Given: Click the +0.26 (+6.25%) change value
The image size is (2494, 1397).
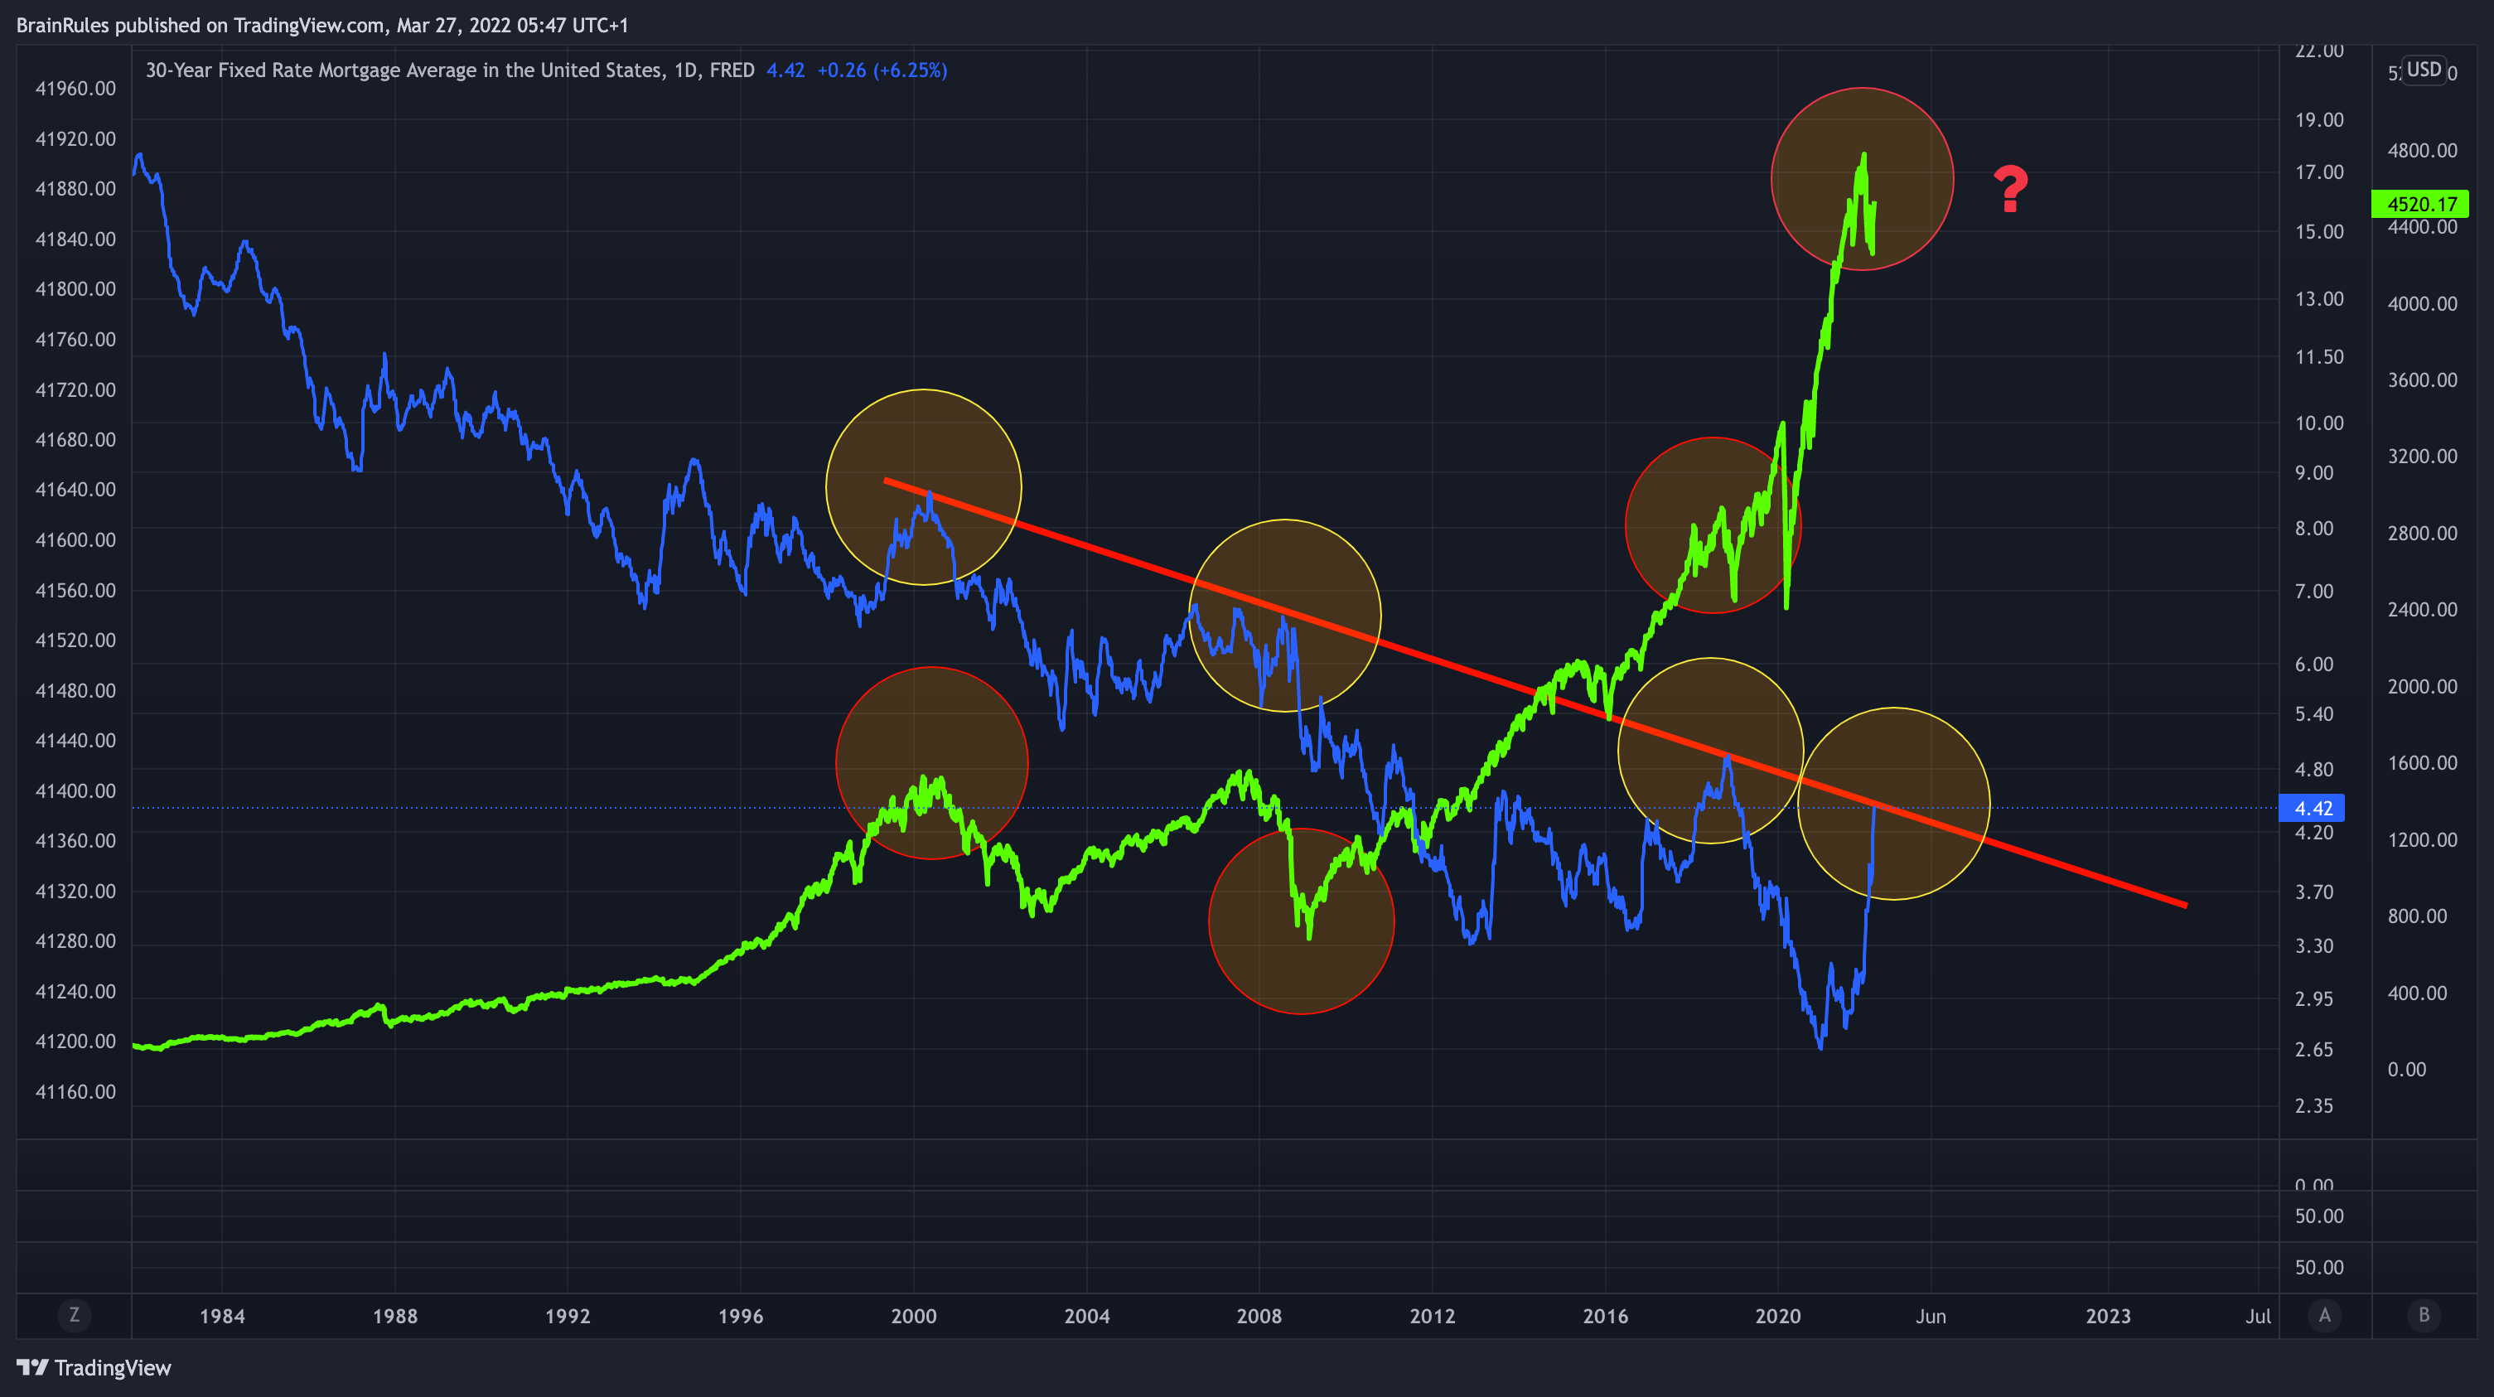Looking at the screenshot, I should pos(882,70).
